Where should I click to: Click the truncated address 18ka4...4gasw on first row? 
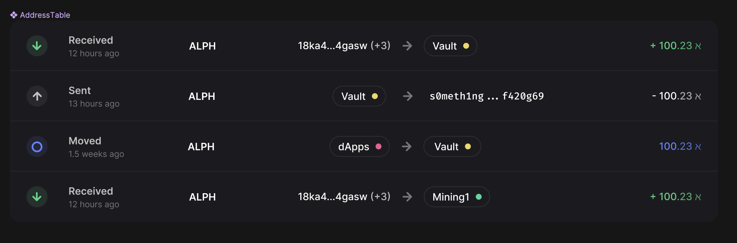(332, 45)
